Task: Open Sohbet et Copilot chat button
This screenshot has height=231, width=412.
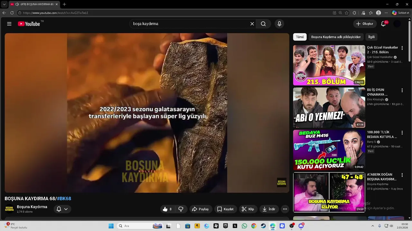Action: coord(400,13)
